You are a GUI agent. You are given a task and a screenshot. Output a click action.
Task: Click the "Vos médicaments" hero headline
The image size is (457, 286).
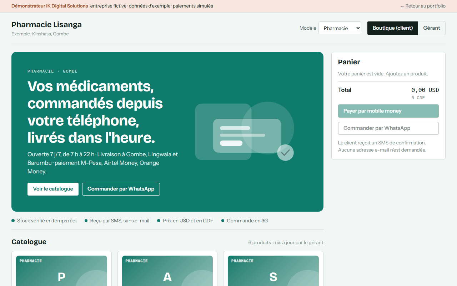point(95,112)
